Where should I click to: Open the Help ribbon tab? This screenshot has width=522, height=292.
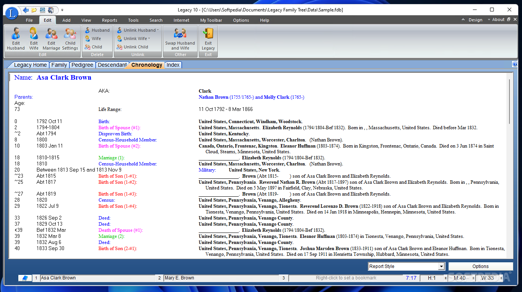(x=264, y=20)
